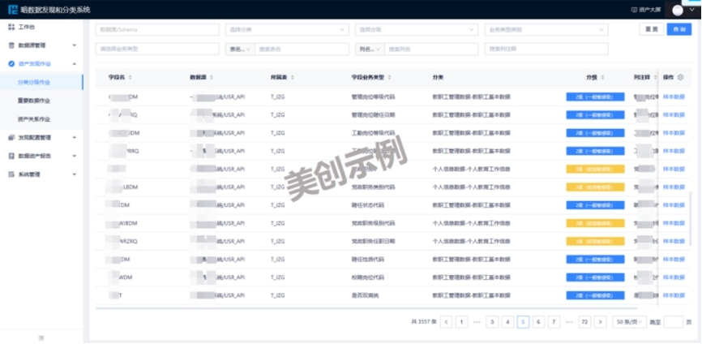This screenshot has width=702, height=344.
Task: Click 3级 yellow tag in 党政职务任职日期 row
Action: pos(595,242)
